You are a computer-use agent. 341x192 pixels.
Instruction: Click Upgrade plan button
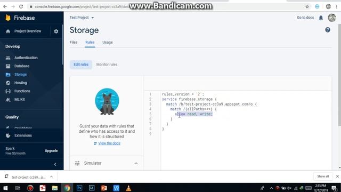click(51, 150)
